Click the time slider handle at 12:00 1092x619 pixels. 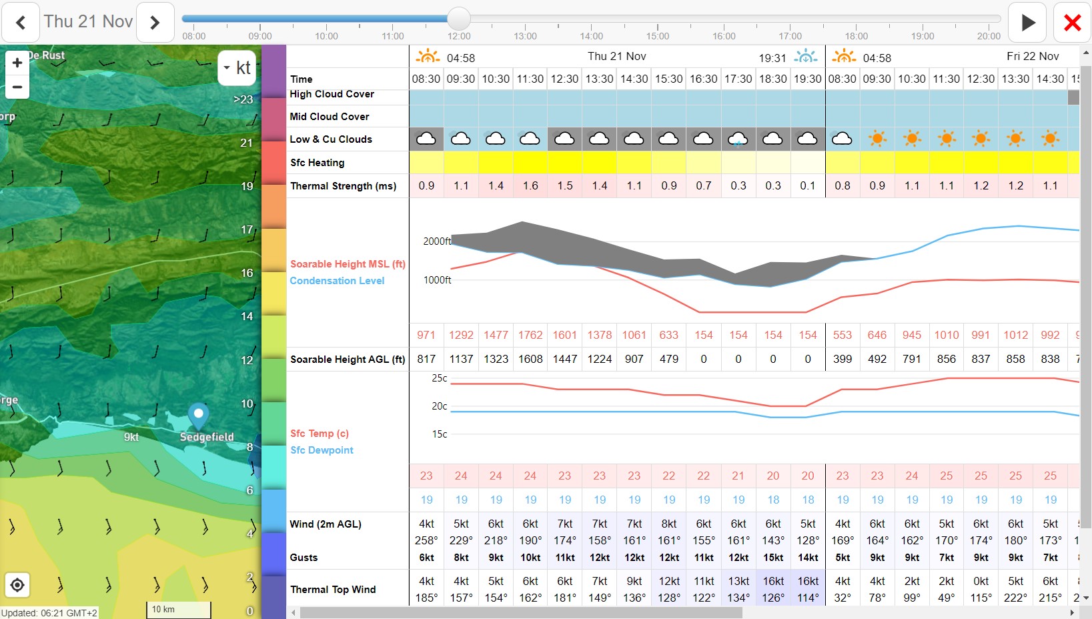point(459,19)
